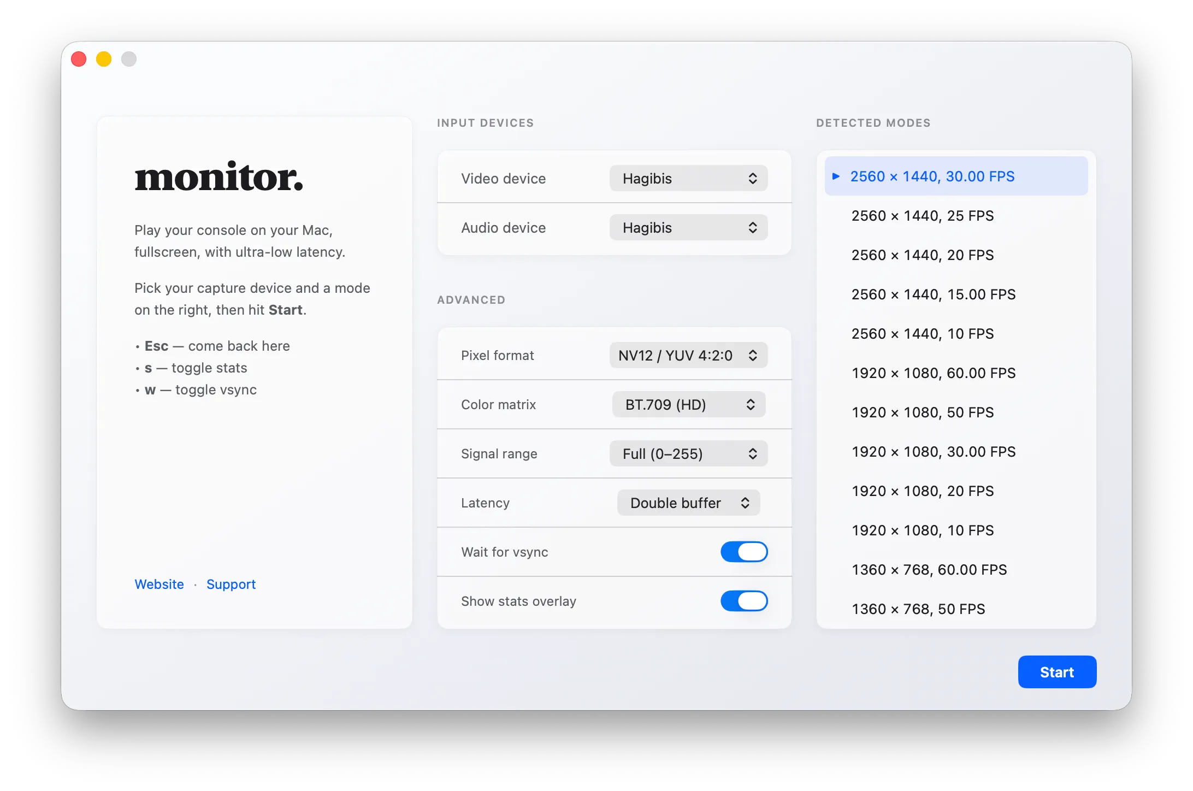Screen dimensions: 1193x791
Task: Open the Latency dropdown
Action: pos(688,503)
